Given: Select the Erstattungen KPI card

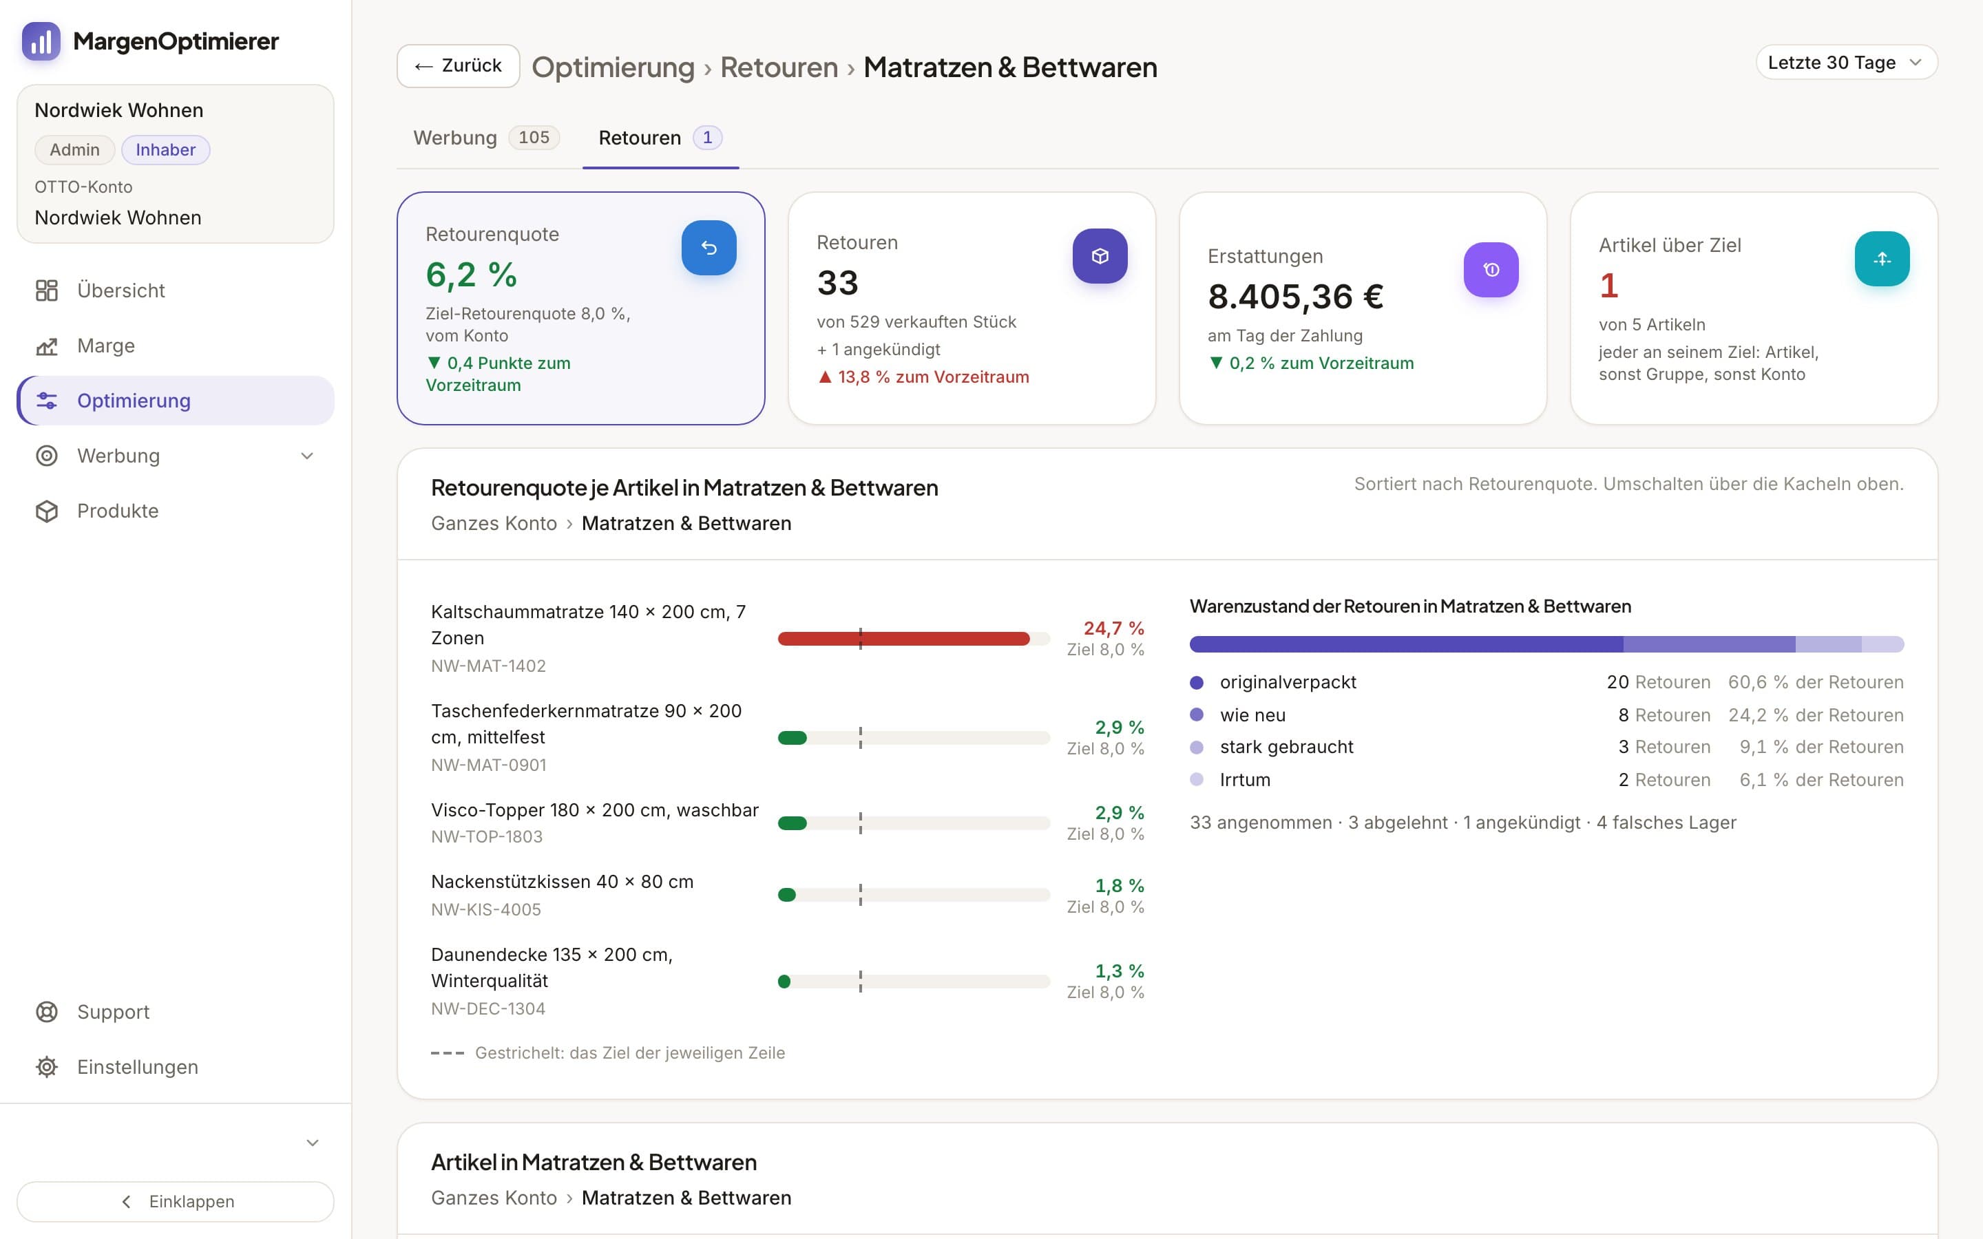Looking at the screenshot, I should coord(1363,308).
